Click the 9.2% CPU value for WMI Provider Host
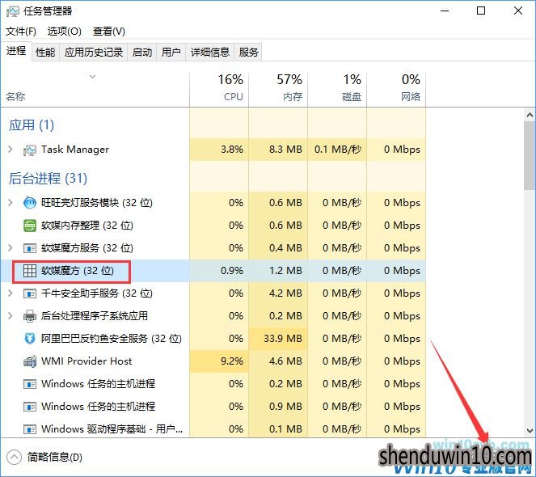The height and width of the screenshot is (477, 536). coord(232,361)
